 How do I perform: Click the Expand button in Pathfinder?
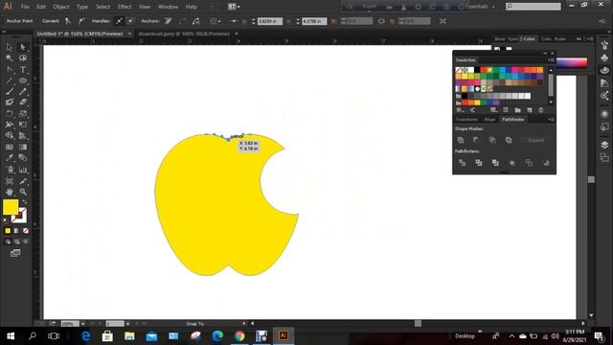coord(536,140)
